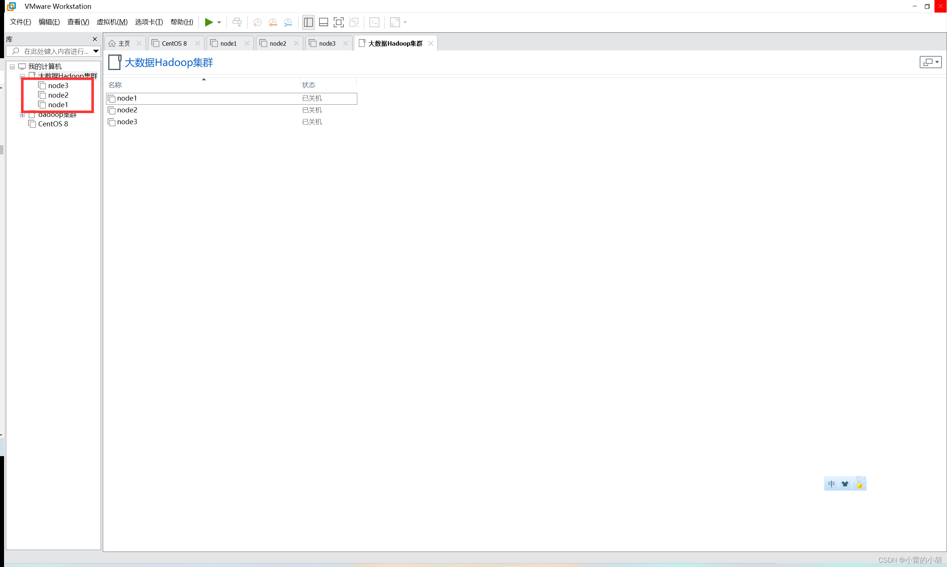Close the node2 tab
This screenshot has width=947, height=567.
click(296, 43)
